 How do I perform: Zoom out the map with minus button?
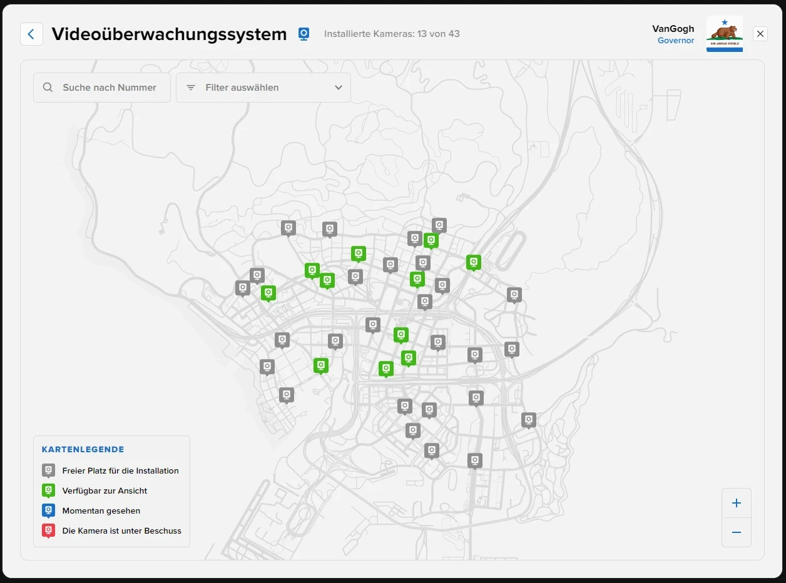pos(736,532)
